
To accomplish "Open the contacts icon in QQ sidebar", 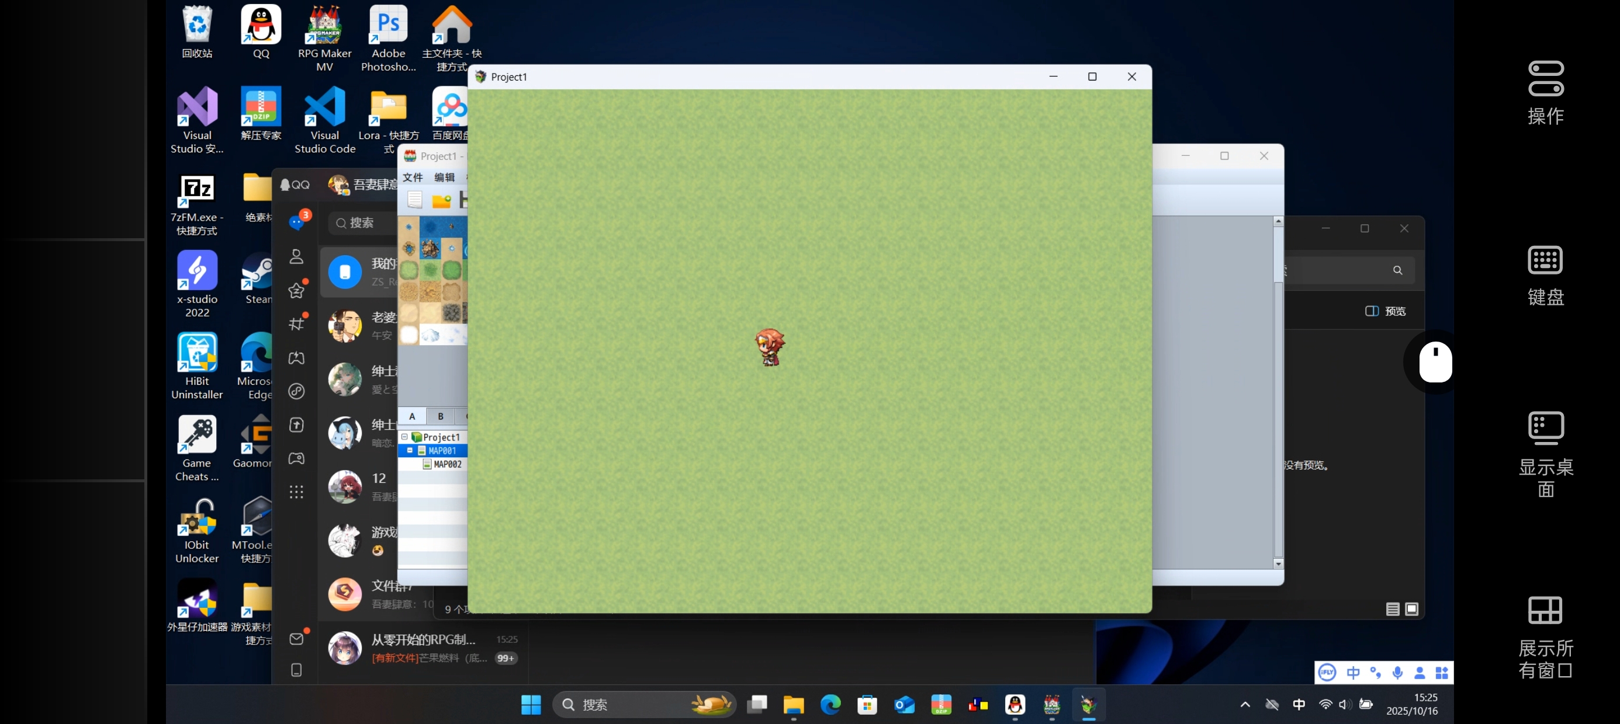I will point(296,256).
